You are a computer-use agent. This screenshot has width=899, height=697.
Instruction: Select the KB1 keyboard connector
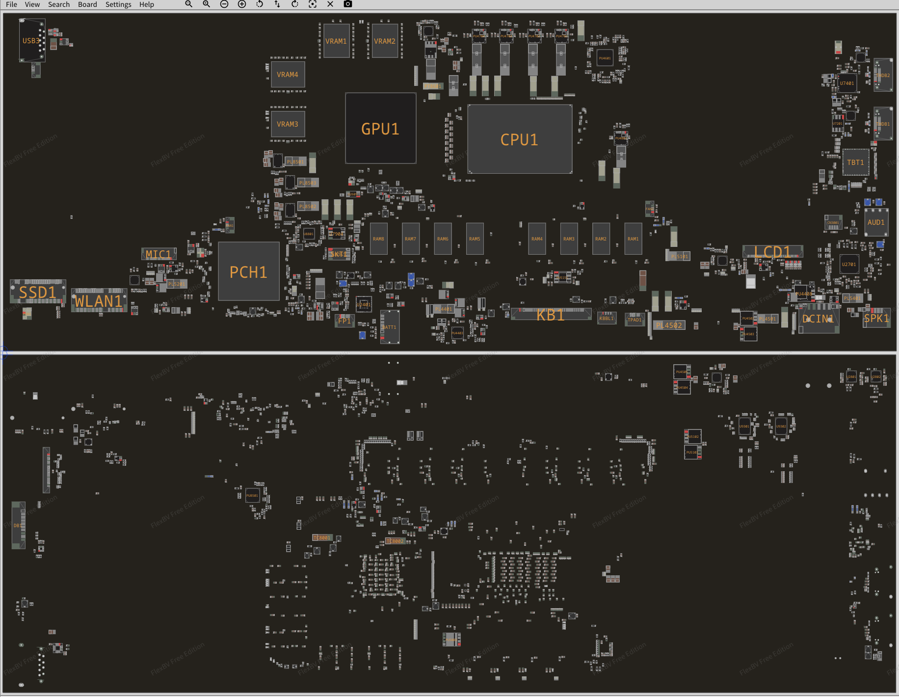[x=551, y=315]
